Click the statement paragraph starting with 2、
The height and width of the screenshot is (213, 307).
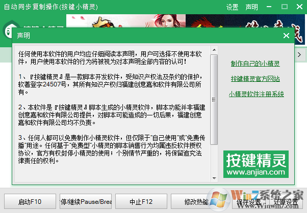point(112,115)
